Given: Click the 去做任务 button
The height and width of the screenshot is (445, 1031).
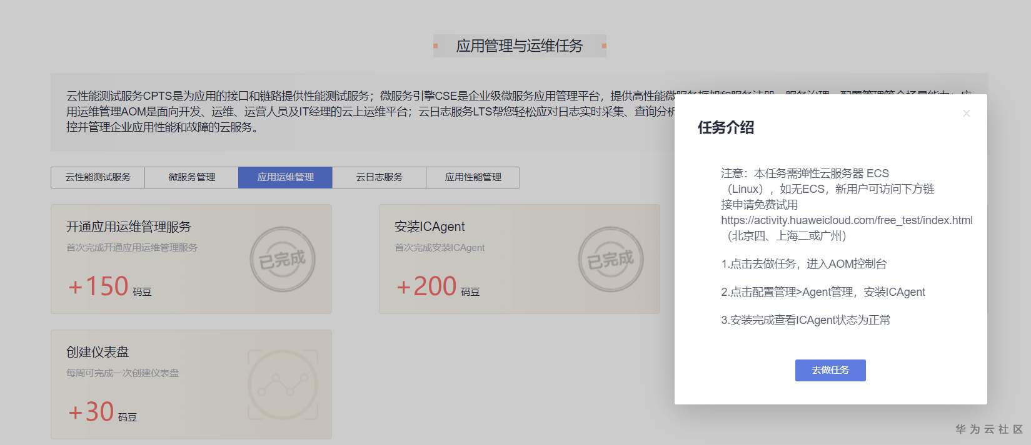Looking at the screenshot, I should click(x=830, y=370).
